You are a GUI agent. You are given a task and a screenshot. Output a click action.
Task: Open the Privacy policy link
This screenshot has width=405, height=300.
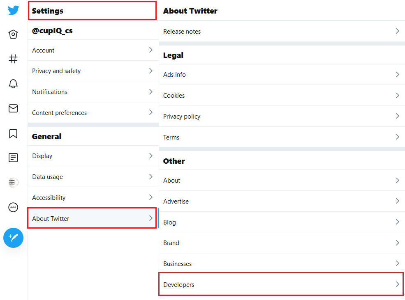tap(282, 116)
